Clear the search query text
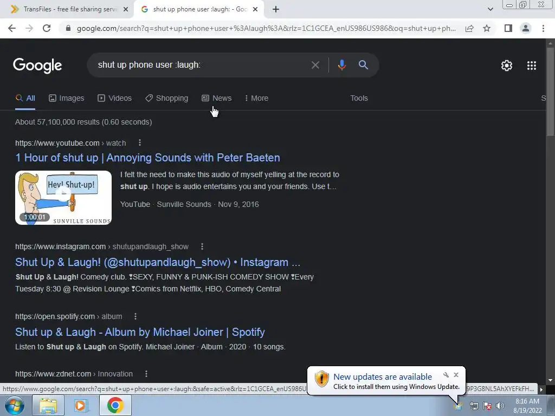The image size is (555, 416). (x=315, y=65)
